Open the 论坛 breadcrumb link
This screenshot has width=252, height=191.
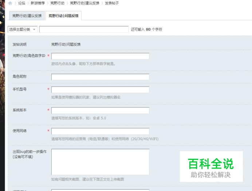pos(21,3)
